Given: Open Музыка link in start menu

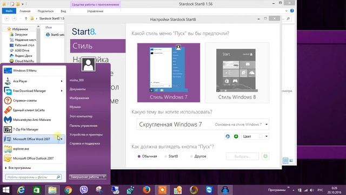Looking at the screenshot, I should pos(75,107).
